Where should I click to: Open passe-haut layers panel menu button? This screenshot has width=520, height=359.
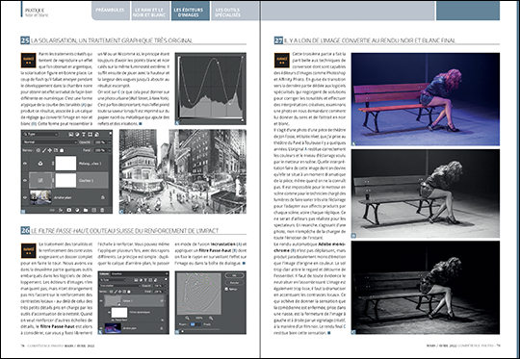(x=167, y=273)
